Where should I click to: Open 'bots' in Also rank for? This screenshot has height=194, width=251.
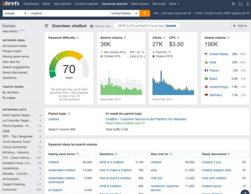click(154, 170)
